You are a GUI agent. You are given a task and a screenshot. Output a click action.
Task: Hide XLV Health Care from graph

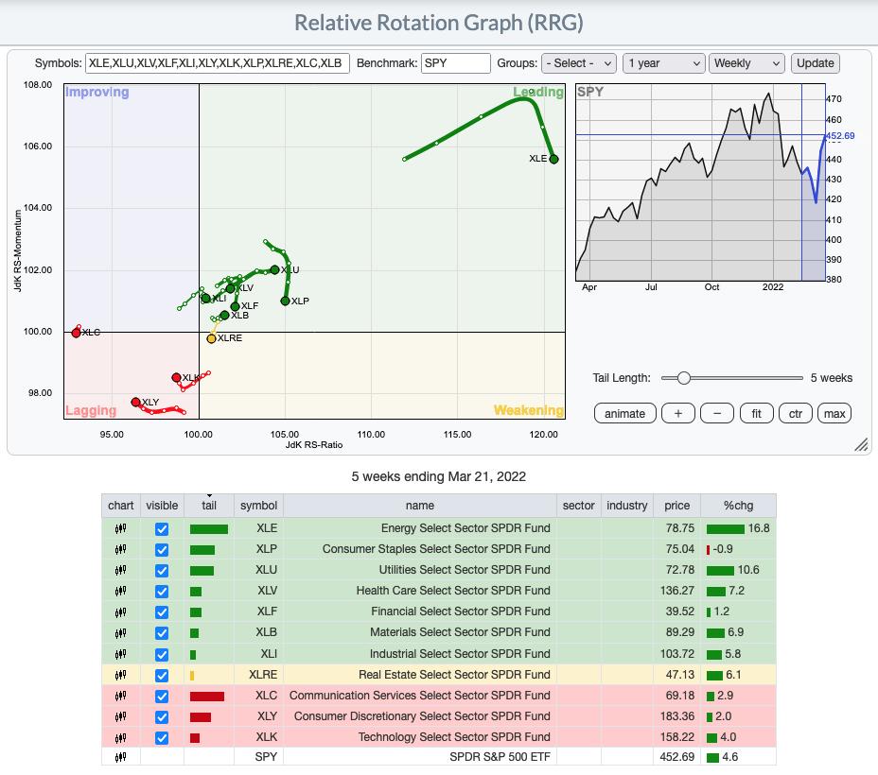162,591
